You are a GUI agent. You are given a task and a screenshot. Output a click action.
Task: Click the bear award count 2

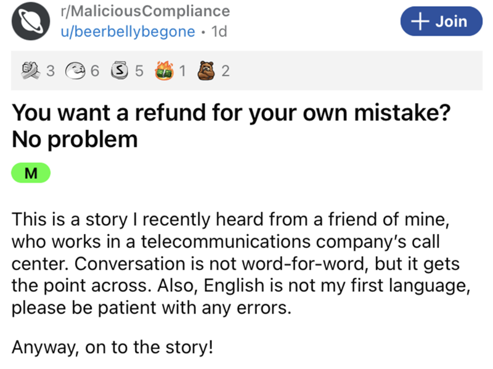[x=225, y=72]
